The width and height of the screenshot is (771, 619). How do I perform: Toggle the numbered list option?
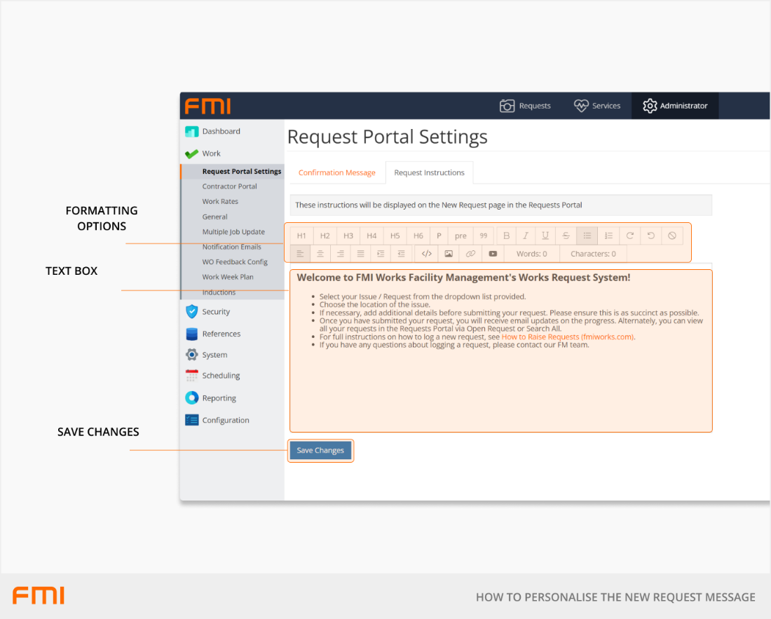click(608, 236)
